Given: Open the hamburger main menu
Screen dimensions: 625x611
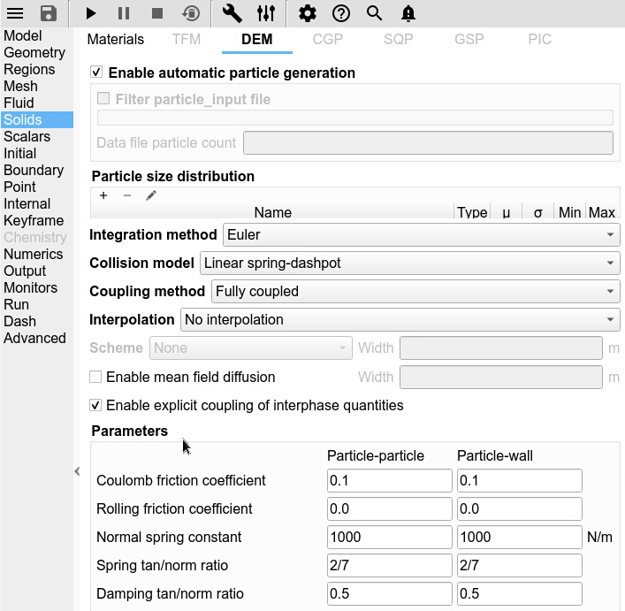Looking at the screenshot, I should [x=15, y=13].
